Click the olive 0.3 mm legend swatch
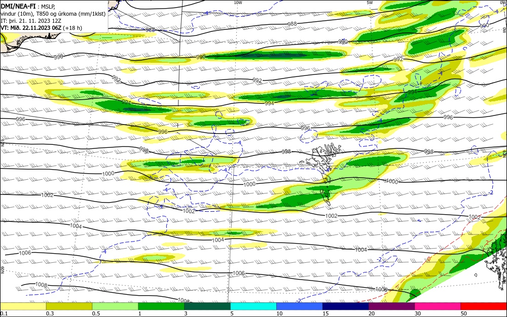The width and height of the screenshot is (507, 317). [x=69, y=306]
